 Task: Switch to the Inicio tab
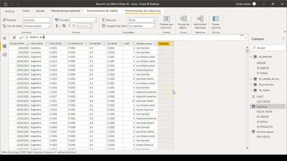[x=26, y=11]
